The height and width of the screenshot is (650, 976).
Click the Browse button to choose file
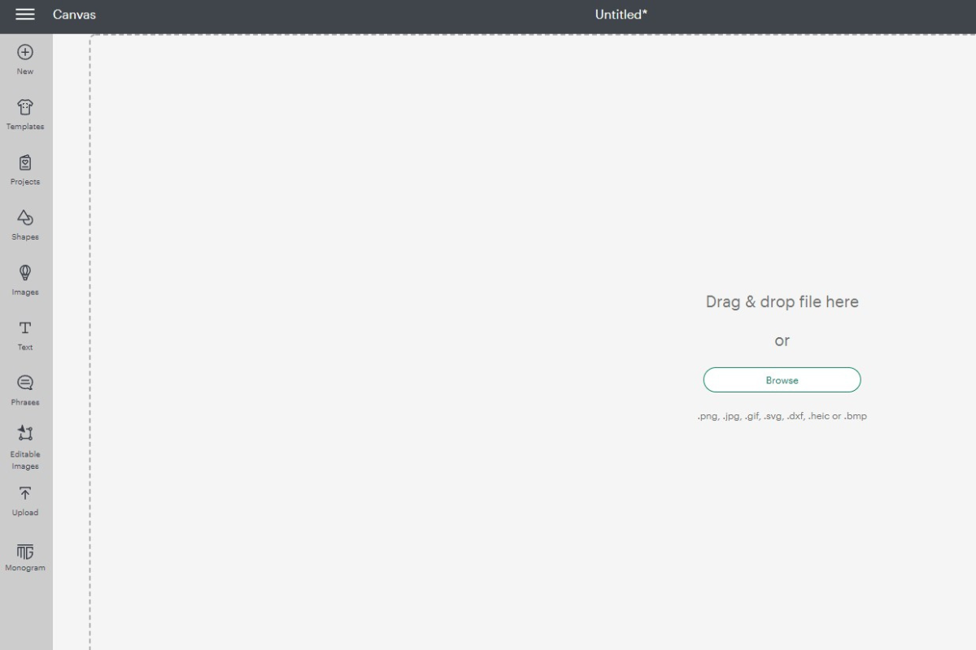coord(782,380)
